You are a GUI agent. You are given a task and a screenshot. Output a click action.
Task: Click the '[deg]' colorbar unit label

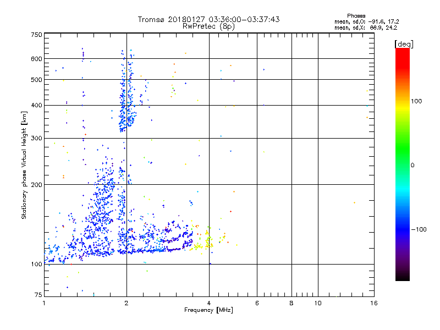404,44
